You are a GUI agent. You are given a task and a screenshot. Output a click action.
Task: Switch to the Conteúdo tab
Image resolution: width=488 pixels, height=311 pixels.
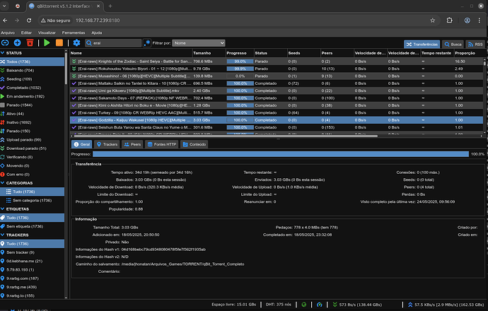tap(194, 144)
